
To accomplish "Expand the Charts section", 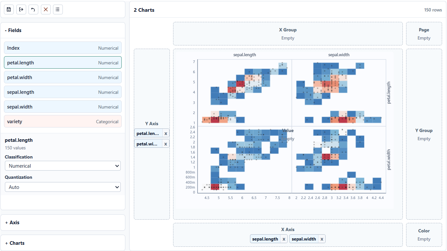I will click(x=63, y=243).
